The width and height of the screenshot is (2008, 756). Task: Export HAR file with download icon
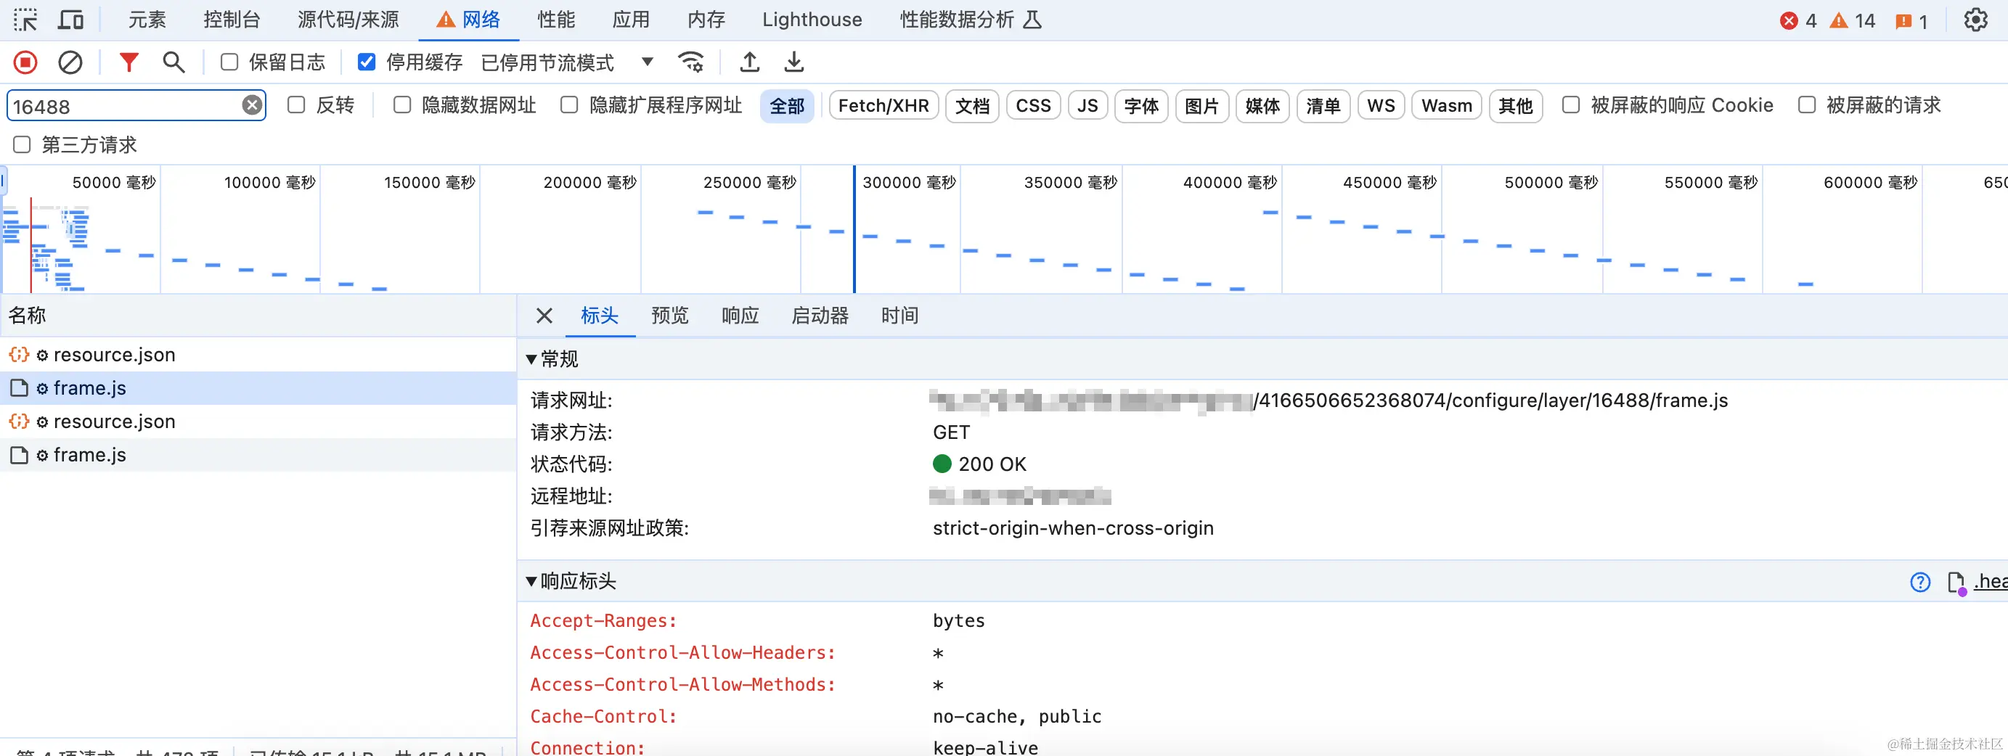click(793, 62)
